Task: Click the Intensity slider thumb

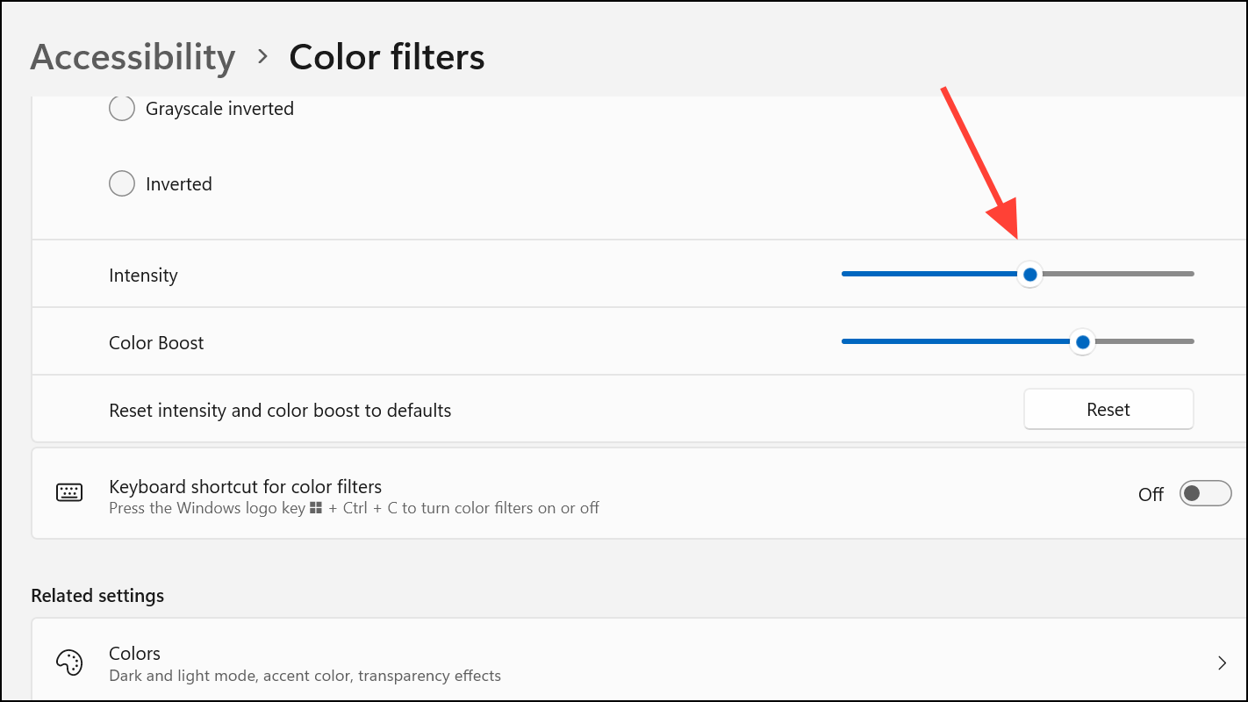Action: pyautogui.click(x=1030, y=275)
